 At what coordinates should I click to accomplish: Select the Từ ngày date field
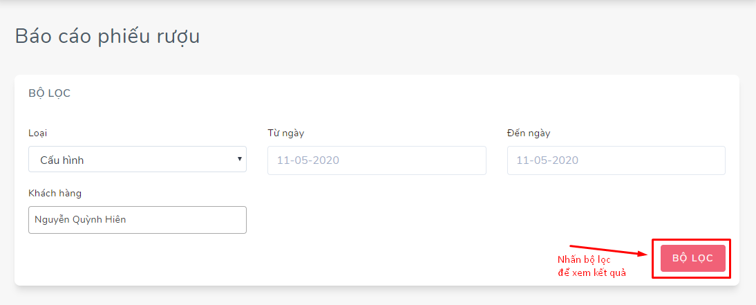tap(377, 160)
